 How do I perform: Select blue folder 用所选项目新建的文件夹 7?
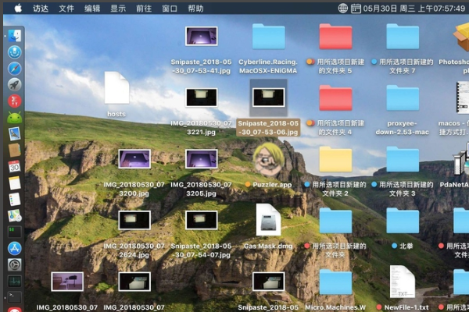click(x=403, y=37)
